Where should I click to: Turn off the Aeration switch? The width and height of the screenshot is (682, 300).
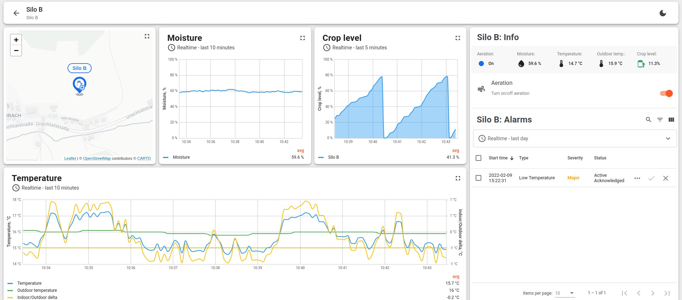click(x=666, y=93)
